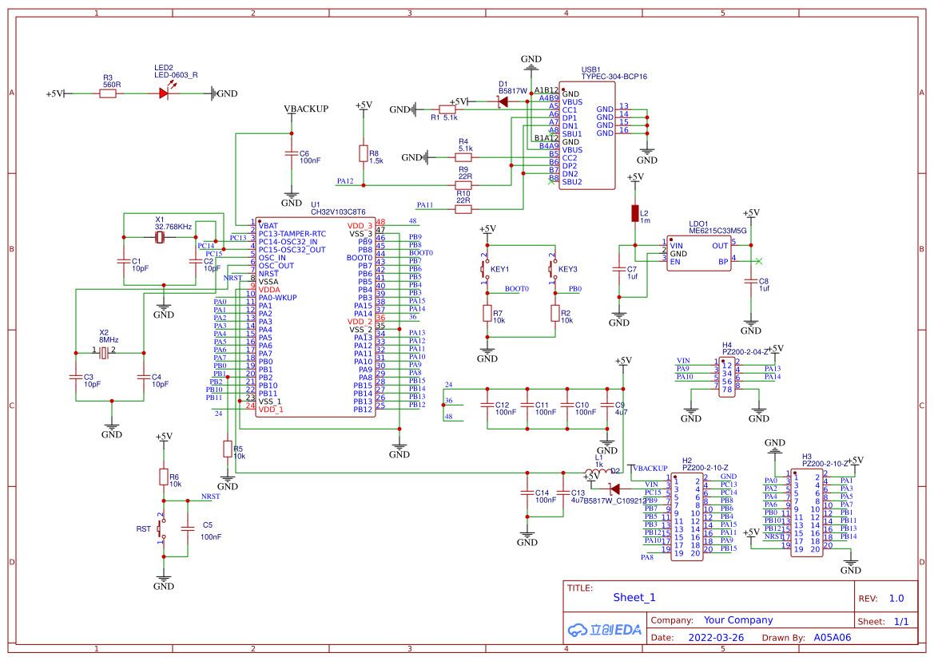Select the C9 4u7 capacitor

[607, 409]
